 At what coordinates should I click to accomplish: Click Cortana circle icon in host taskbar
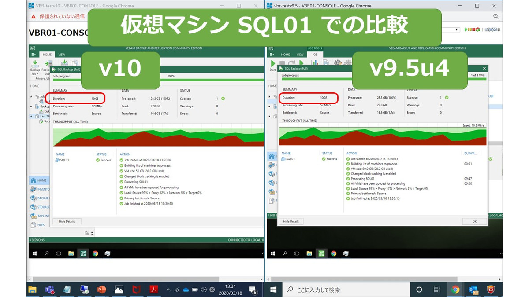click(x=419, y=290)
